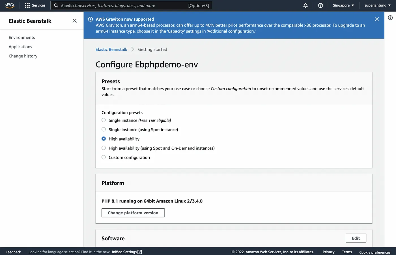396x255 pixels.
Task: Open the help question mark icon
Action: (x=320, y=5)
